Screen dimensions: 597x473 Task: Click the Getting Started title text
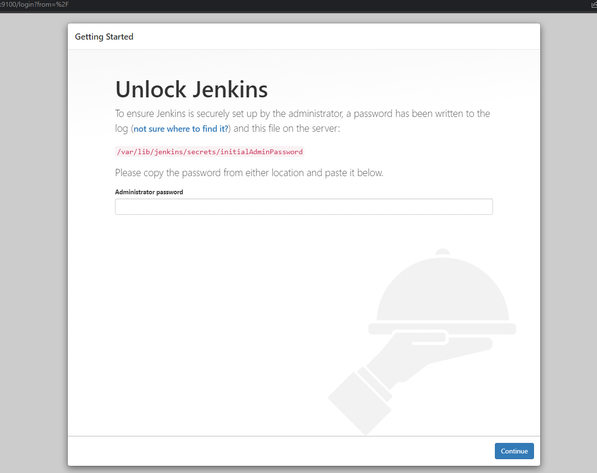[104, 37]
